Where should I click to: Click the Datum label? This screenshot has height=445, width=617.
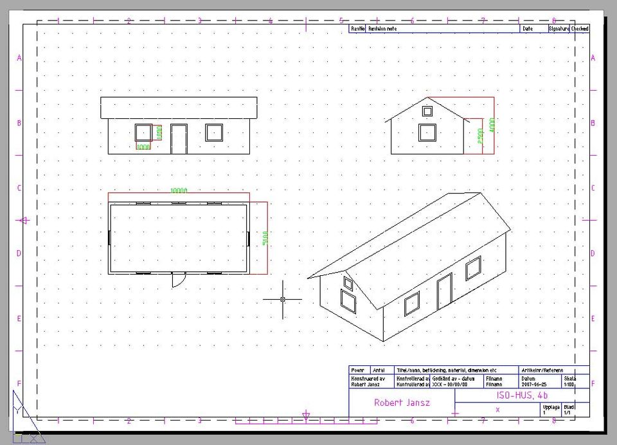tap(528, 379)
